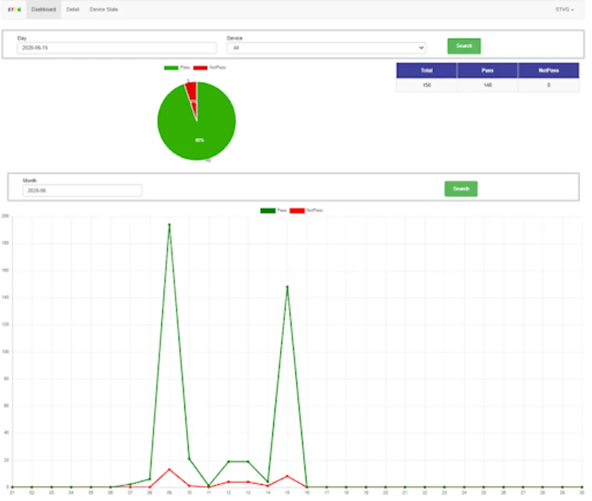
Task: Click the Day date input field
Action: tap(117, 48)
